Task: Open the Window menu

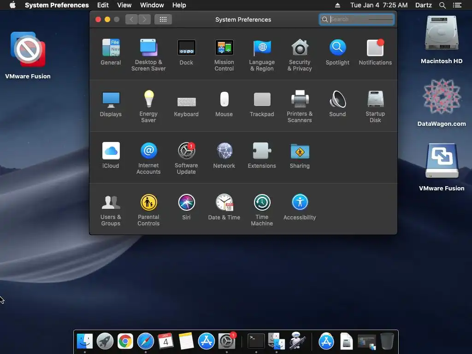Action: (152, 5)
